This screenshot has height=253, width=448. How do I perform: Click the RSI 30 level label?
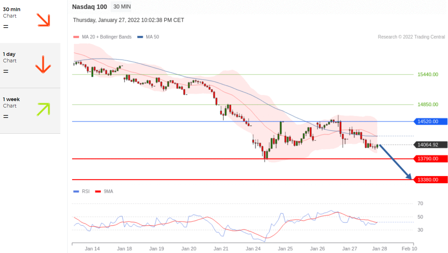point(420,230)
